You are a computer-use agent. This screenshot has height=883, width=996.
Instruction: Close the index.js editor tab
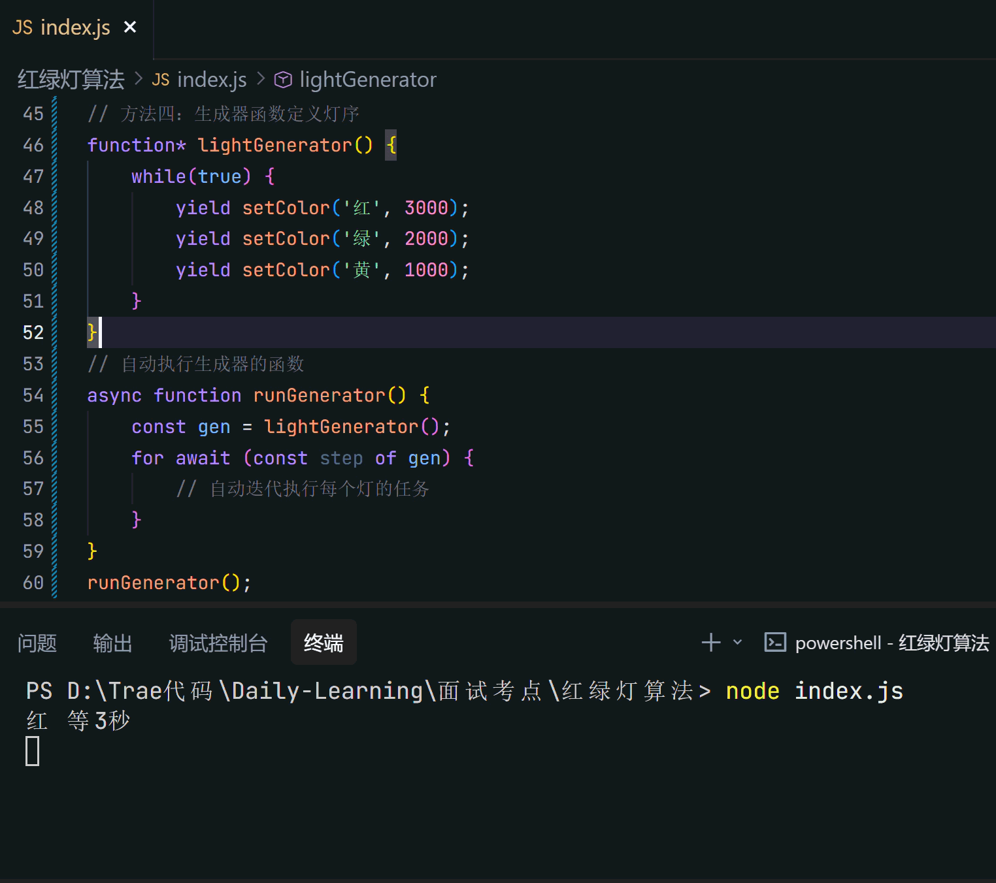[130, 27]
